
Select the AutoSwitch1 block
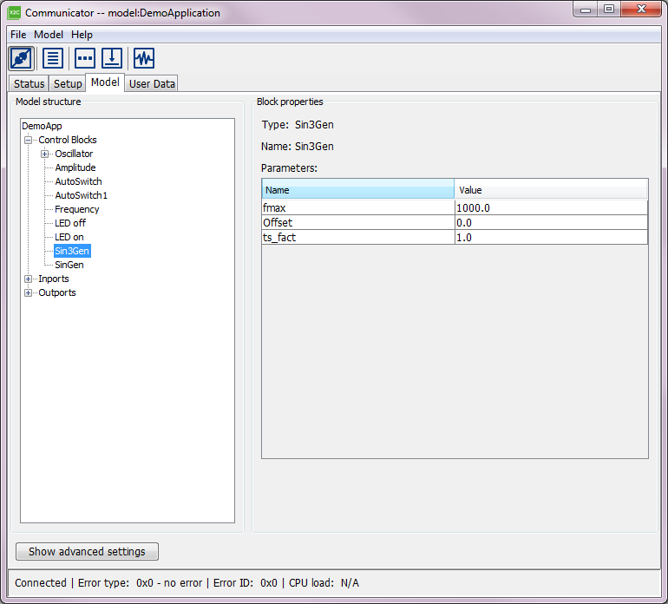pyautogui.click(x=81, y=195)
